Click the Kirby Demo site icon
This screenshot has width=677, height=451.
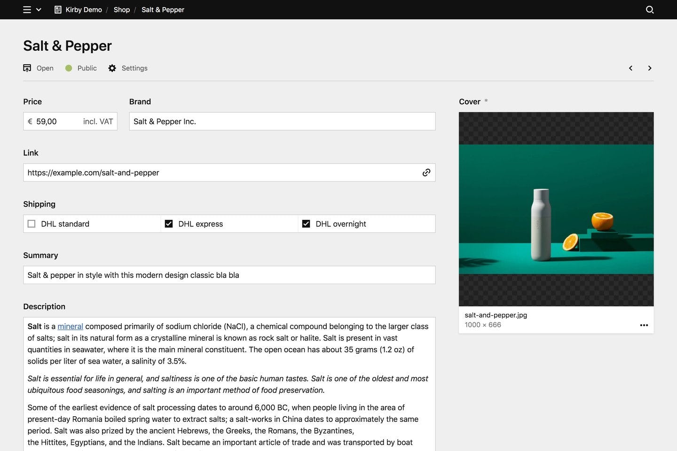[58, 9]
